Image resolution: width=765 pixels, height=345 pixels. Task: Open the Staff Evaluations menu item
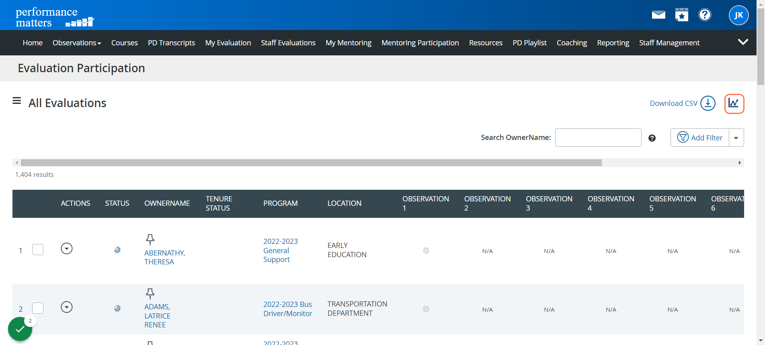pyautogui.click(x=288, y=43)
